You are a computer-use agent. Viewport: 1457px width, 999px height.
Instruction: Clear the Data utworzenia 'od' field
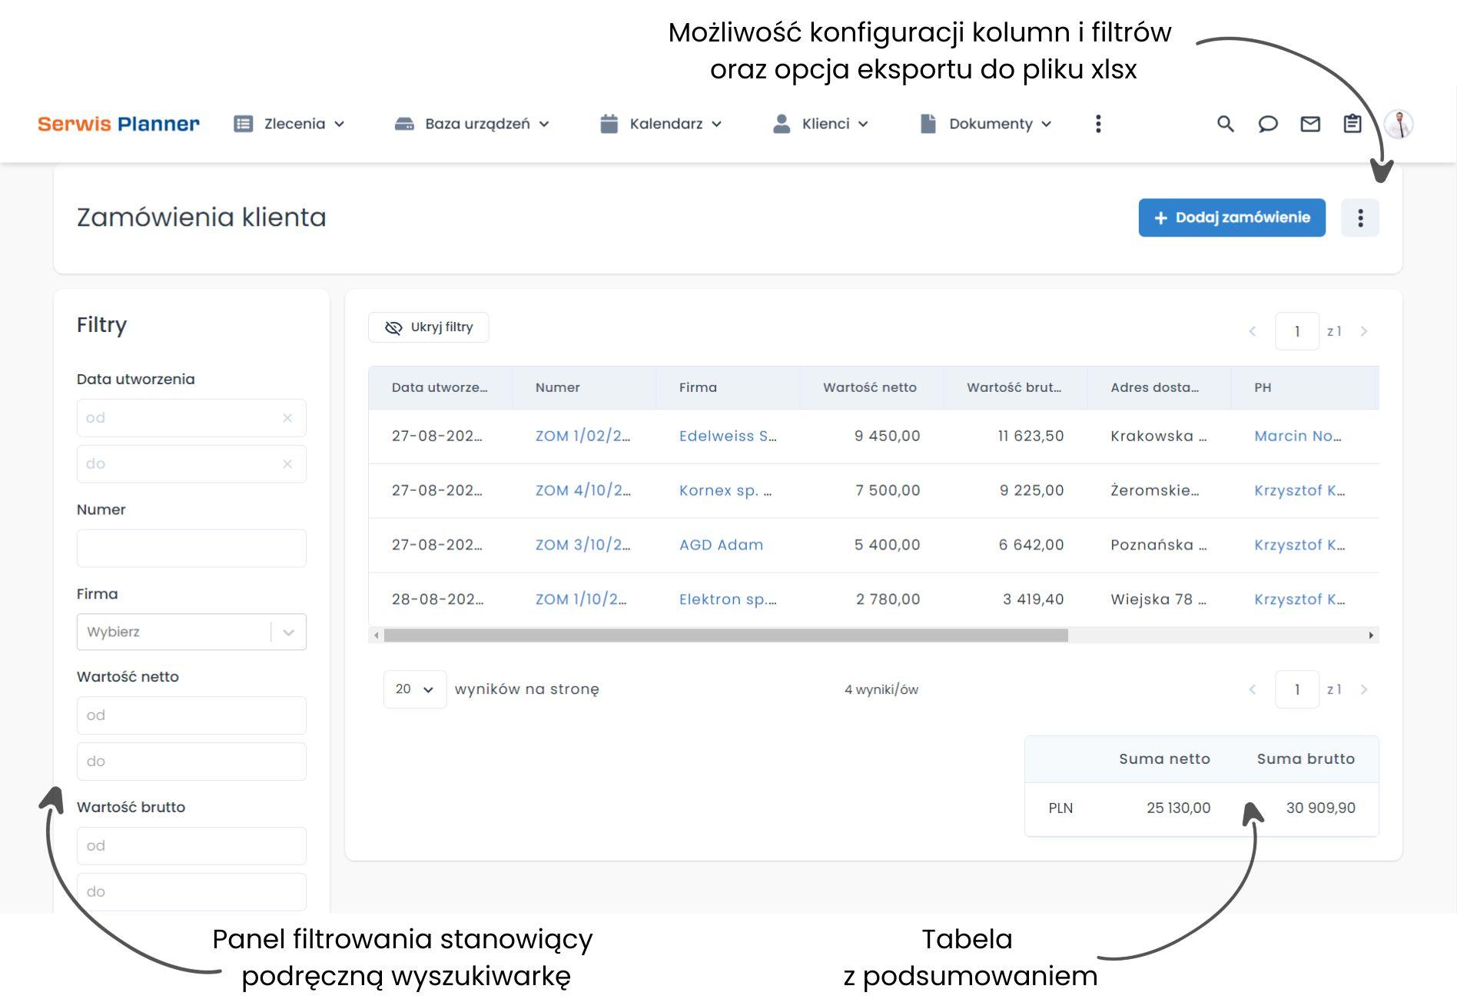pyautogui.click(x=287, y=418)
